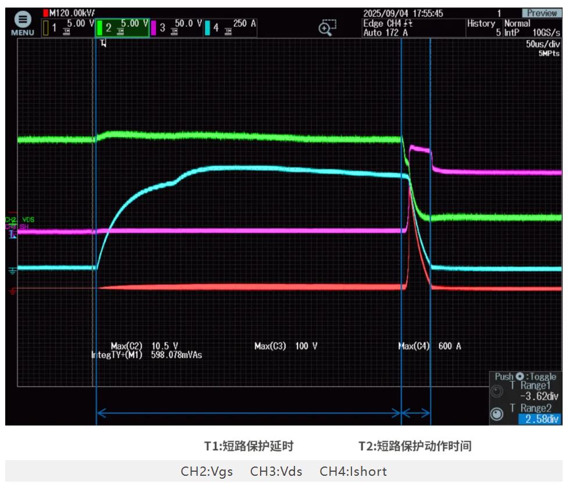Click the yellow CH1 color box
Screen dimensions: 569x488
click(45, 27)
